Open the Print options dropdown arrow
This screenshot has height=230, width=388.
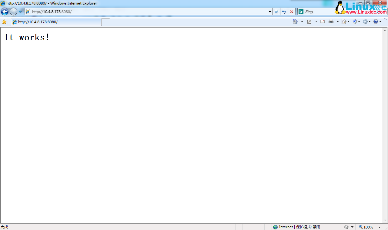tap(337, 21)
